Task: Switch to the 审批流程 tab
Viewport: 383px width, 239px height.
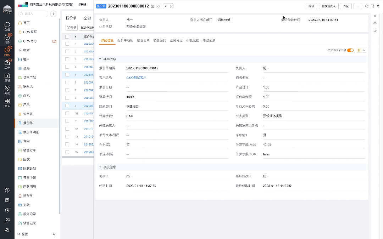Action: click(x=193, y=40)
